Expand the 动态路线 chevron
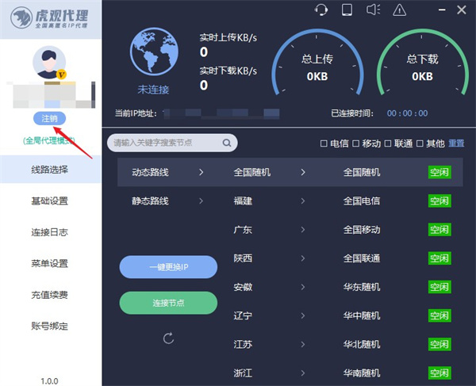 pos(201,172)
